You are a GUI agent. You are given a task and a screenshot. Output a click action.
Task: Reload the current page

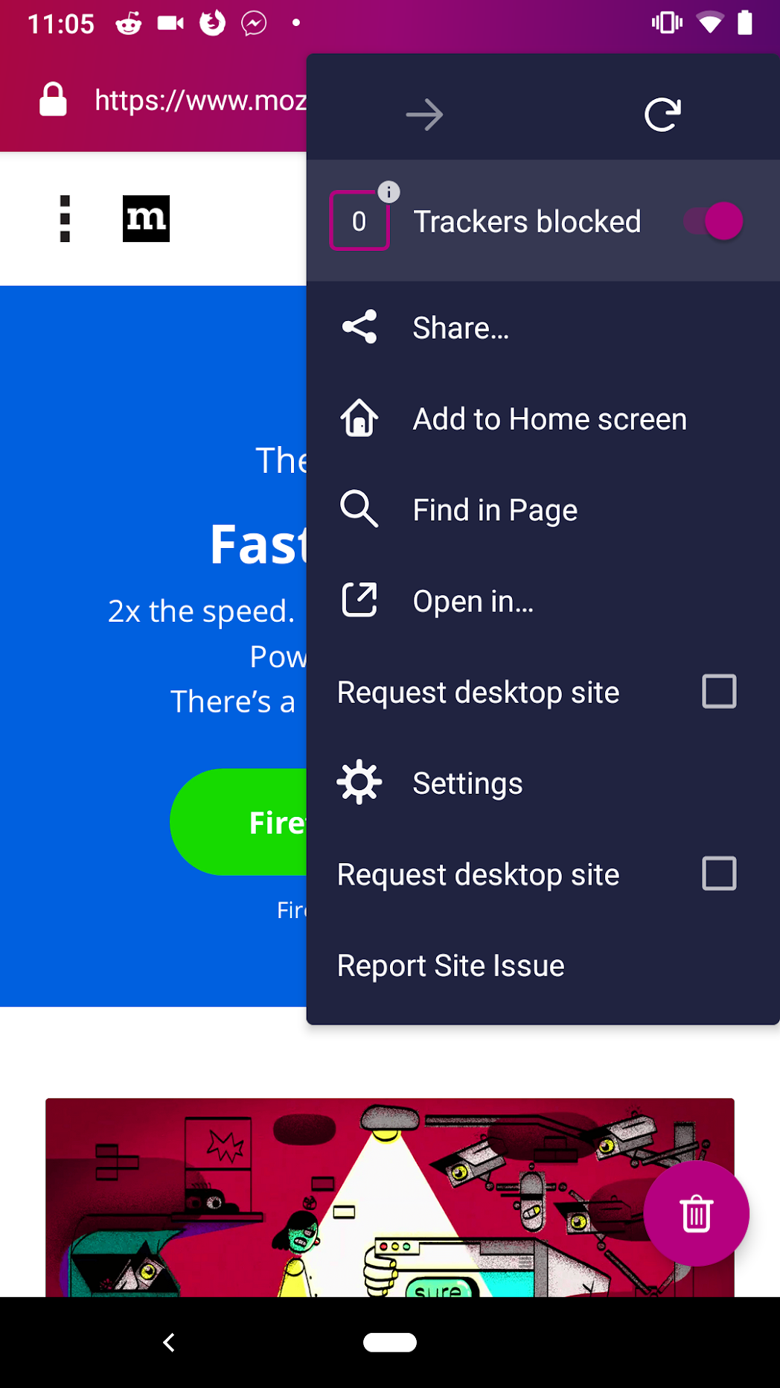pyautogui.click(x=662, y=113)
